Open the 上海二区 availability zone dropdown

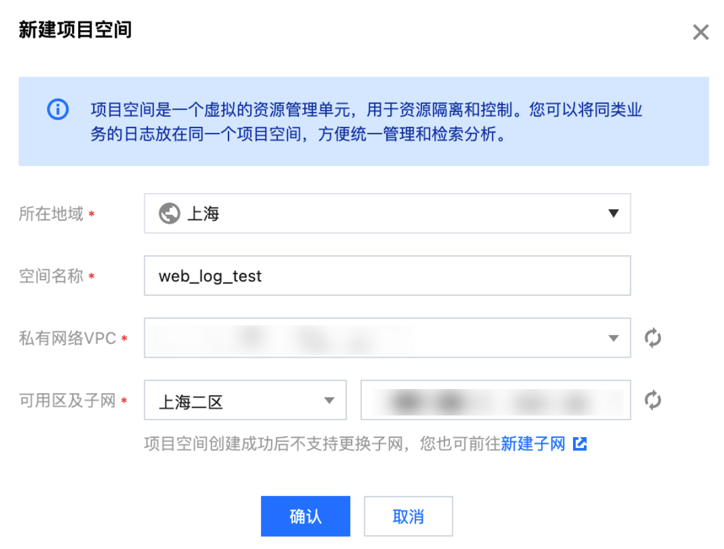[x=245, y=400]
